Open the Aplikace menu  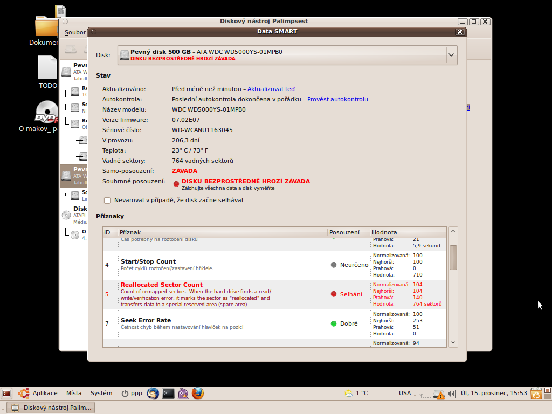coord(45,393)
